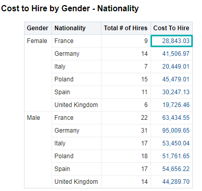This screenshot has width=202, height=191.
Task: Open cost value 20,449.01
Action: [176, 67]
